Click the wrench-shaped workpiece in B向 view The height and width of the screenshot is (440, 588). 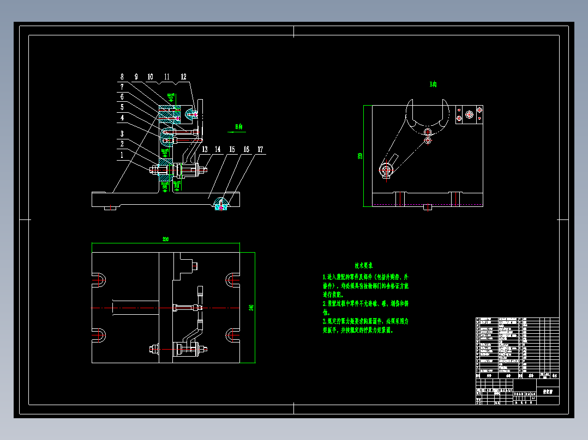(415, 139)
